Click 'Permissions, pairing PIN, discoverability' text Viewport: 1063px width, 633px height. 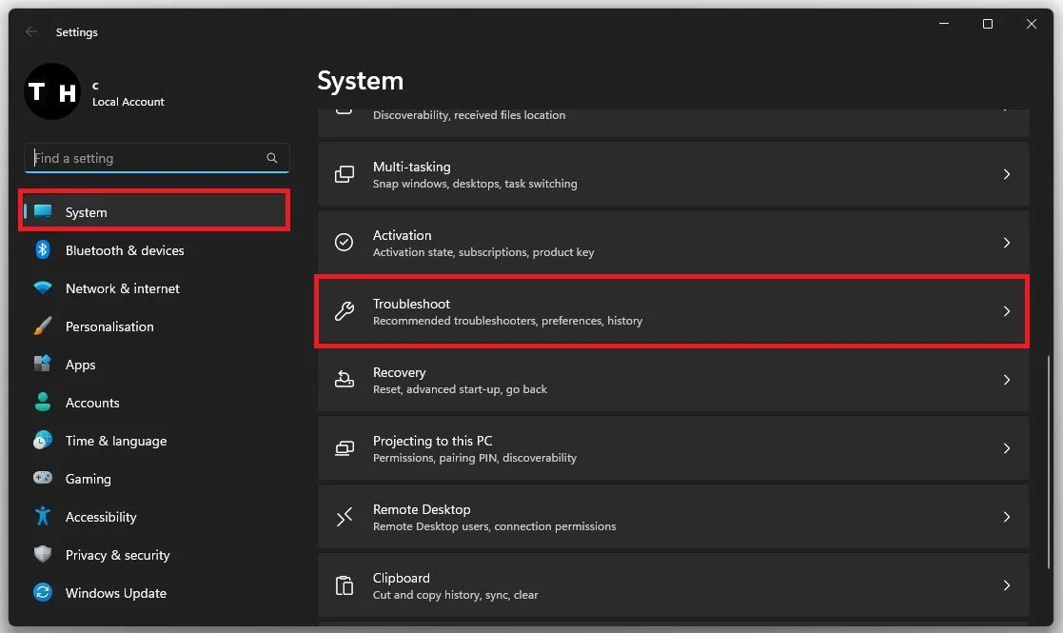(475, 458)
